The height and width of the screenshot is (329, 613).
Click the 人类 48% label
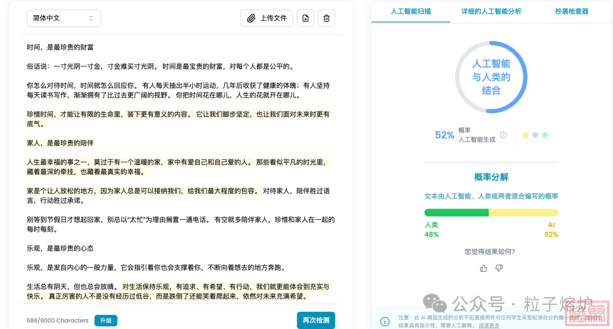pos(431,230)
